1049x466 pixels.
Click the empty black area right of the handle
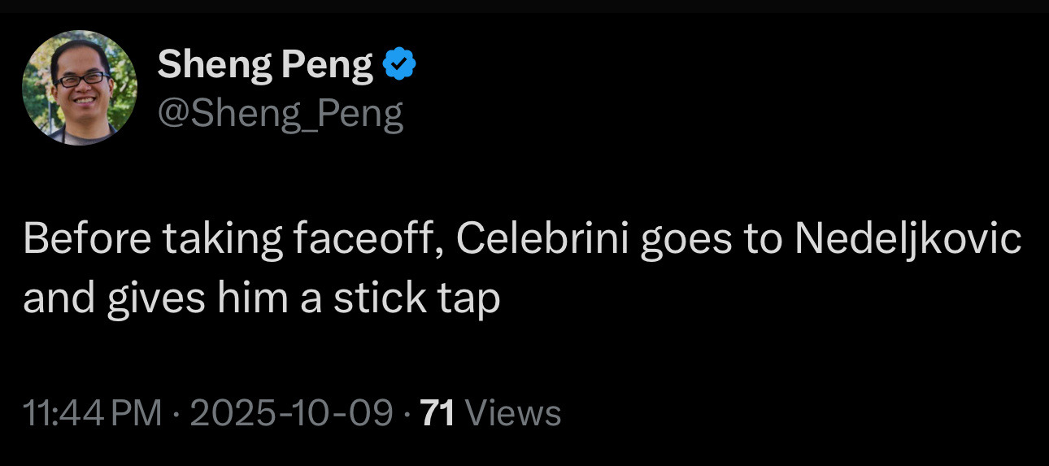[691, 115]
